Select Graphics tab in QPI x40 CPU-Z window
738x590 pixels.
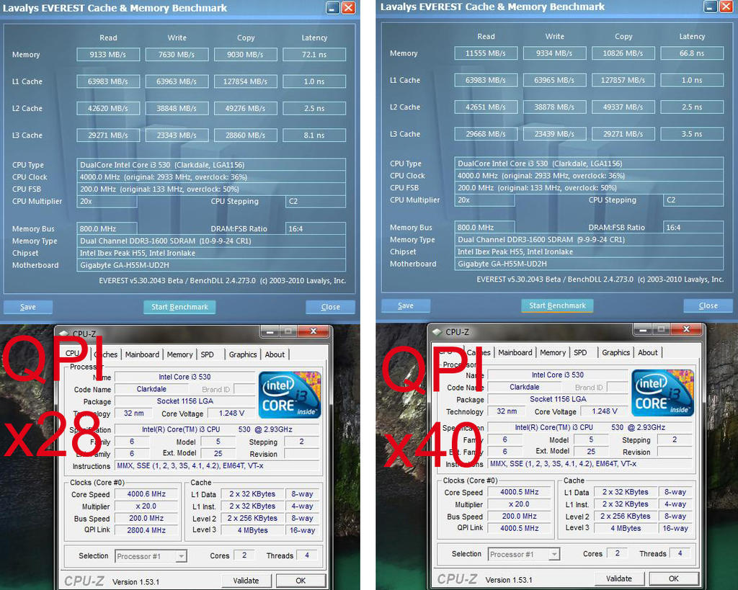click(616, 352)
